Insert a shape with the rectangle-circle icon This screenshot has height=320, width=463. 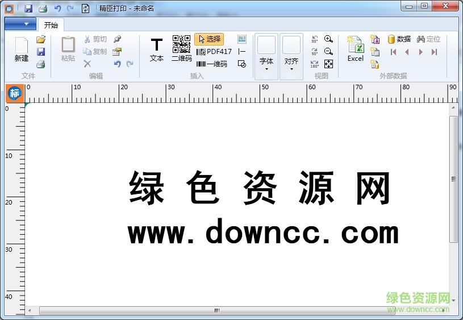point(242,64)
